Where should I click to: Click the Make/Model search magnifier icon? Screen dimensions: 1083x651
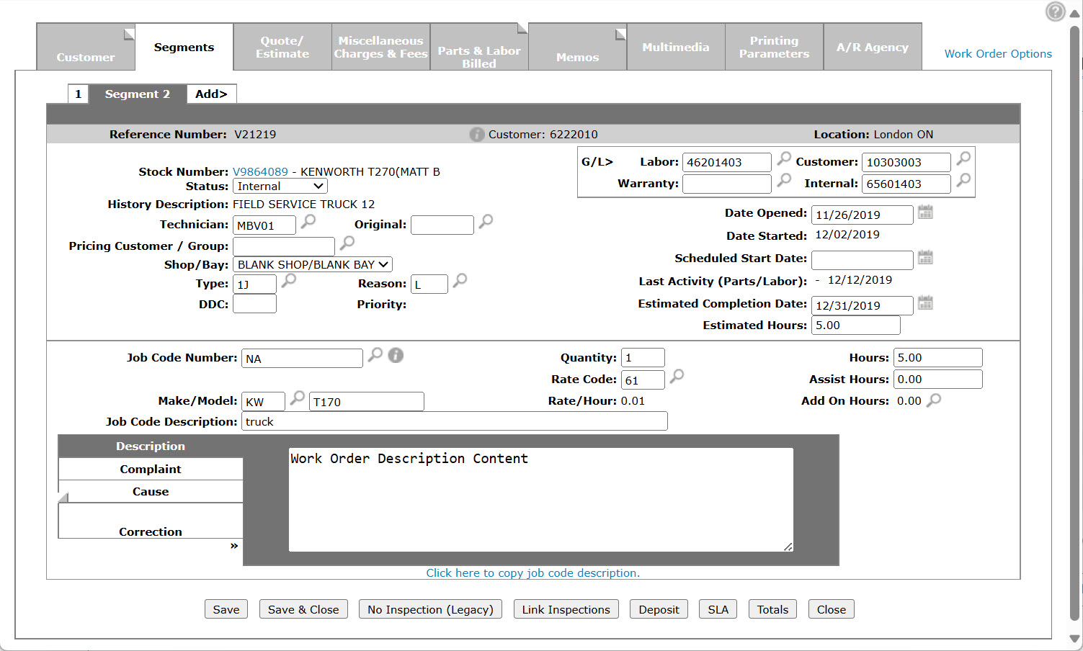click(297, 398)
